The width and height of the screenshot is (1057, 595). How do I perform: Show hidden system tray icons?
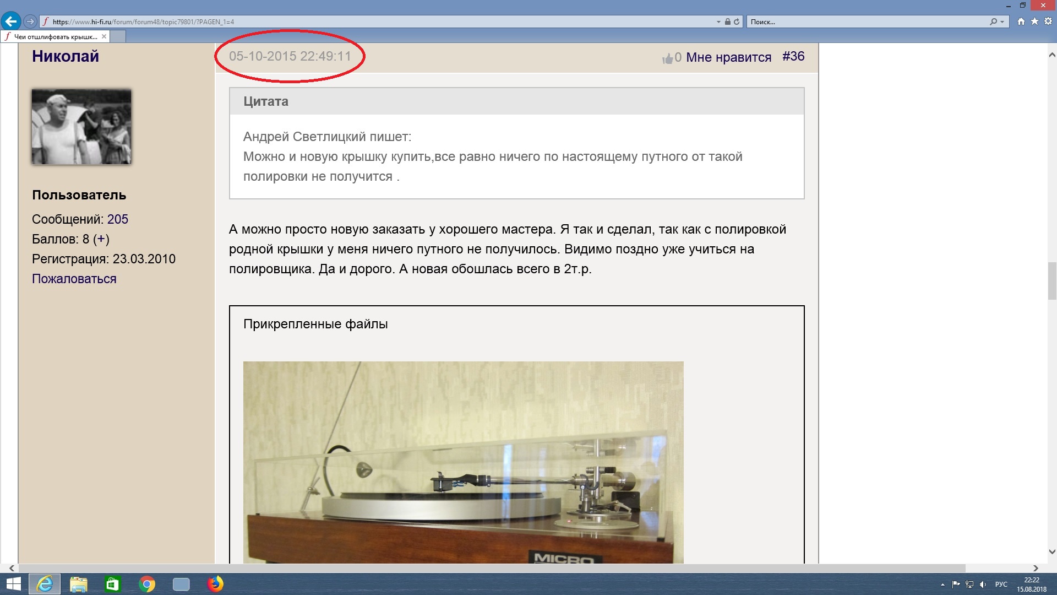tap(942, 585)
